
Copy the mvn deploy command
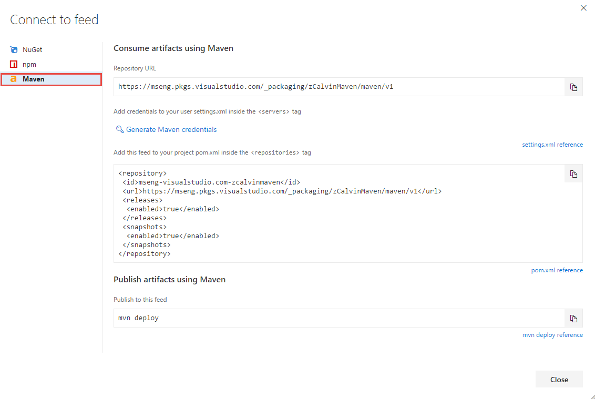tap(573, 318)
